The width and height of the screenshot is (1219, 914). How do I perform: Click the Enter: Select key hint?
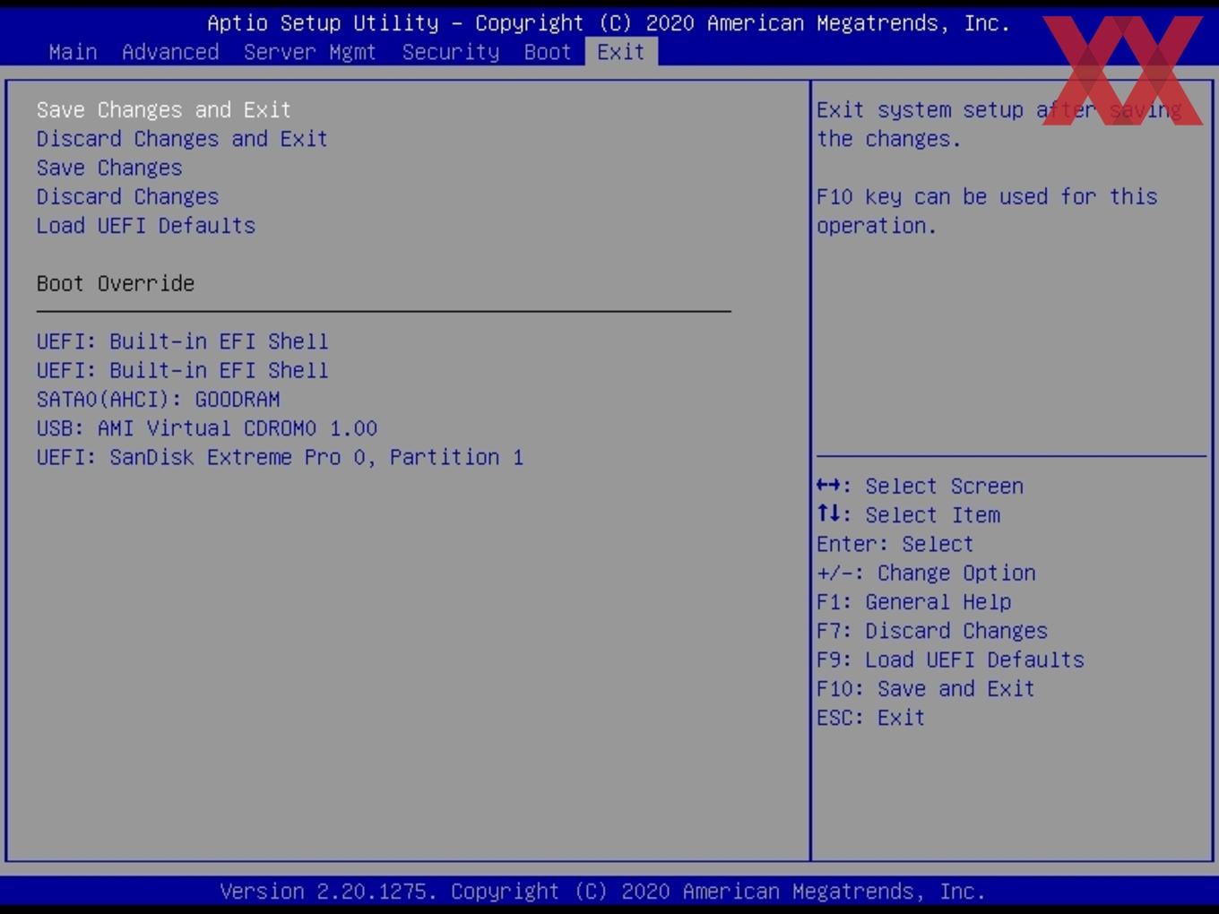895,544
